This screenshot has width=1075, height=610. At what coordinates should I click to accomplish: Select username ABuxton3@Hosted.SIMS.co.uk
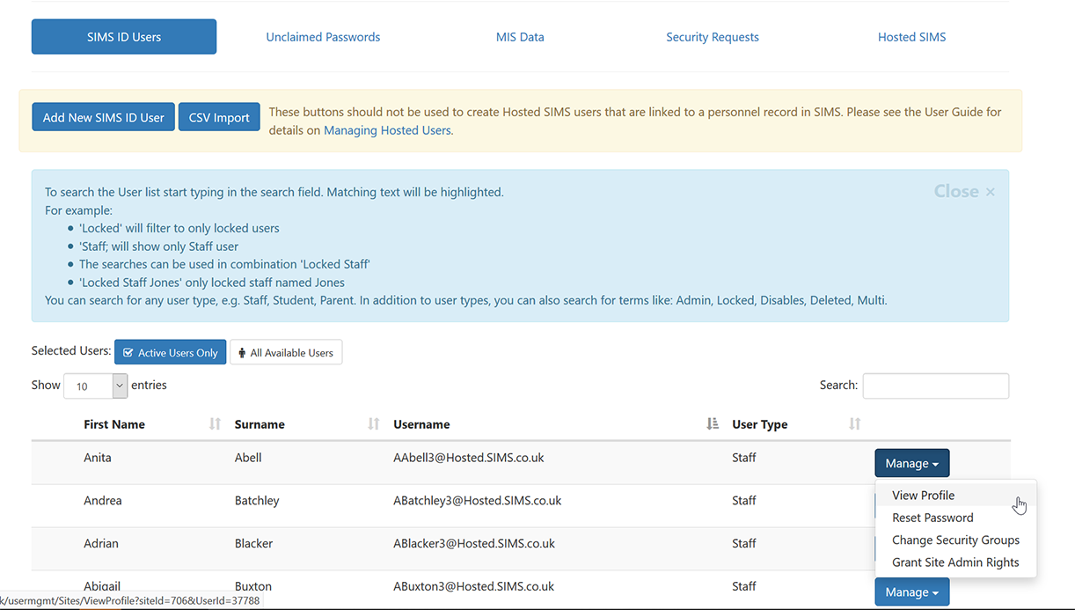pos(473,586)
